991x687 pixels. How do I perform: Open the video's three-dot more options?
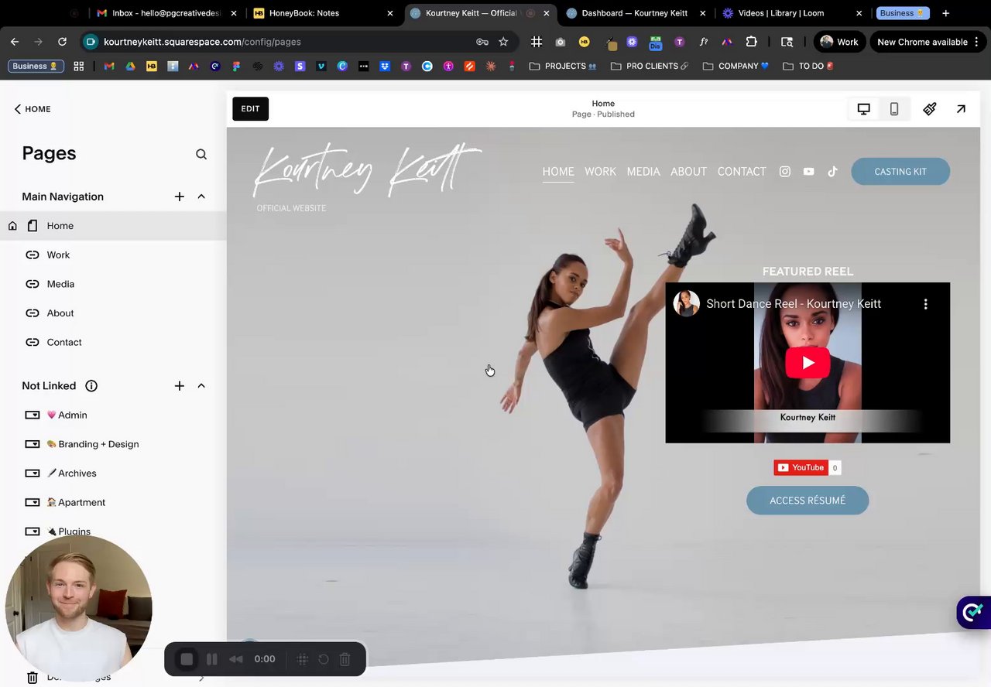click(x=925, y=304)
